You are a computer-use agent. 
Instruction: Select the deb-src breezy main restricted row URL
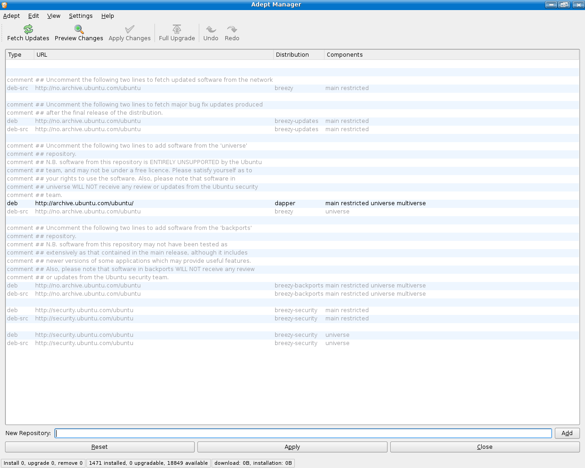pyautogui.click(x=88, y=88)
